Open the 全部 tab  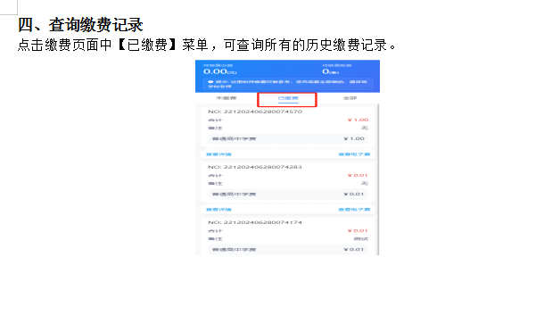point(350,98)
